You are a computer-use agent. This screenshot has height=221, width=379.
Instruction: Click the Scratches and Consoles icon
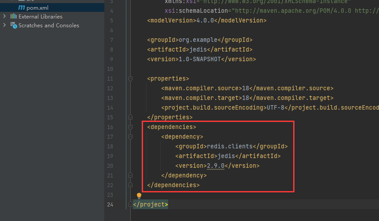(x=13, y=26)
